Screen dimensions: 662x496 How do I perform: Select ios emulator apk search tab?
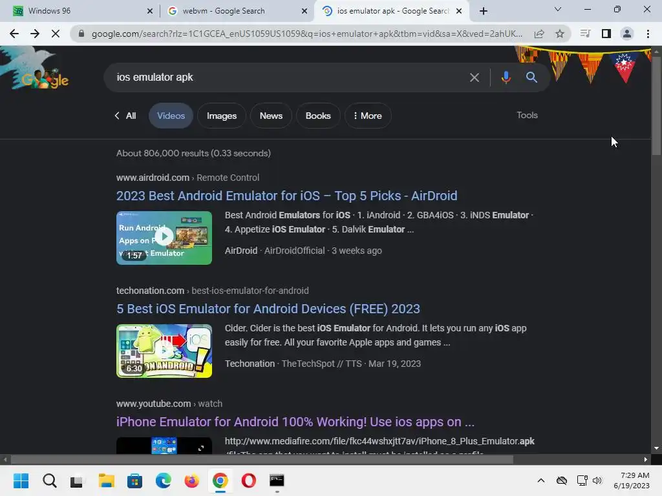point(391,11)
